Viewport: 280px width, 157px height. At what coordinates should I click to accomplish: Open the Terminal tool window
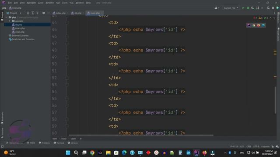pos(59,143)
